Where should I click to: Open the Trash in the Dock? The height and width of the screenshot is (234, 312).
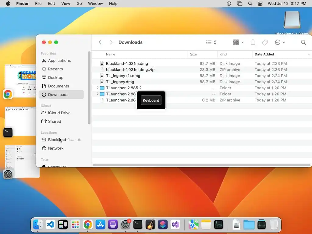tap(274, 225)
